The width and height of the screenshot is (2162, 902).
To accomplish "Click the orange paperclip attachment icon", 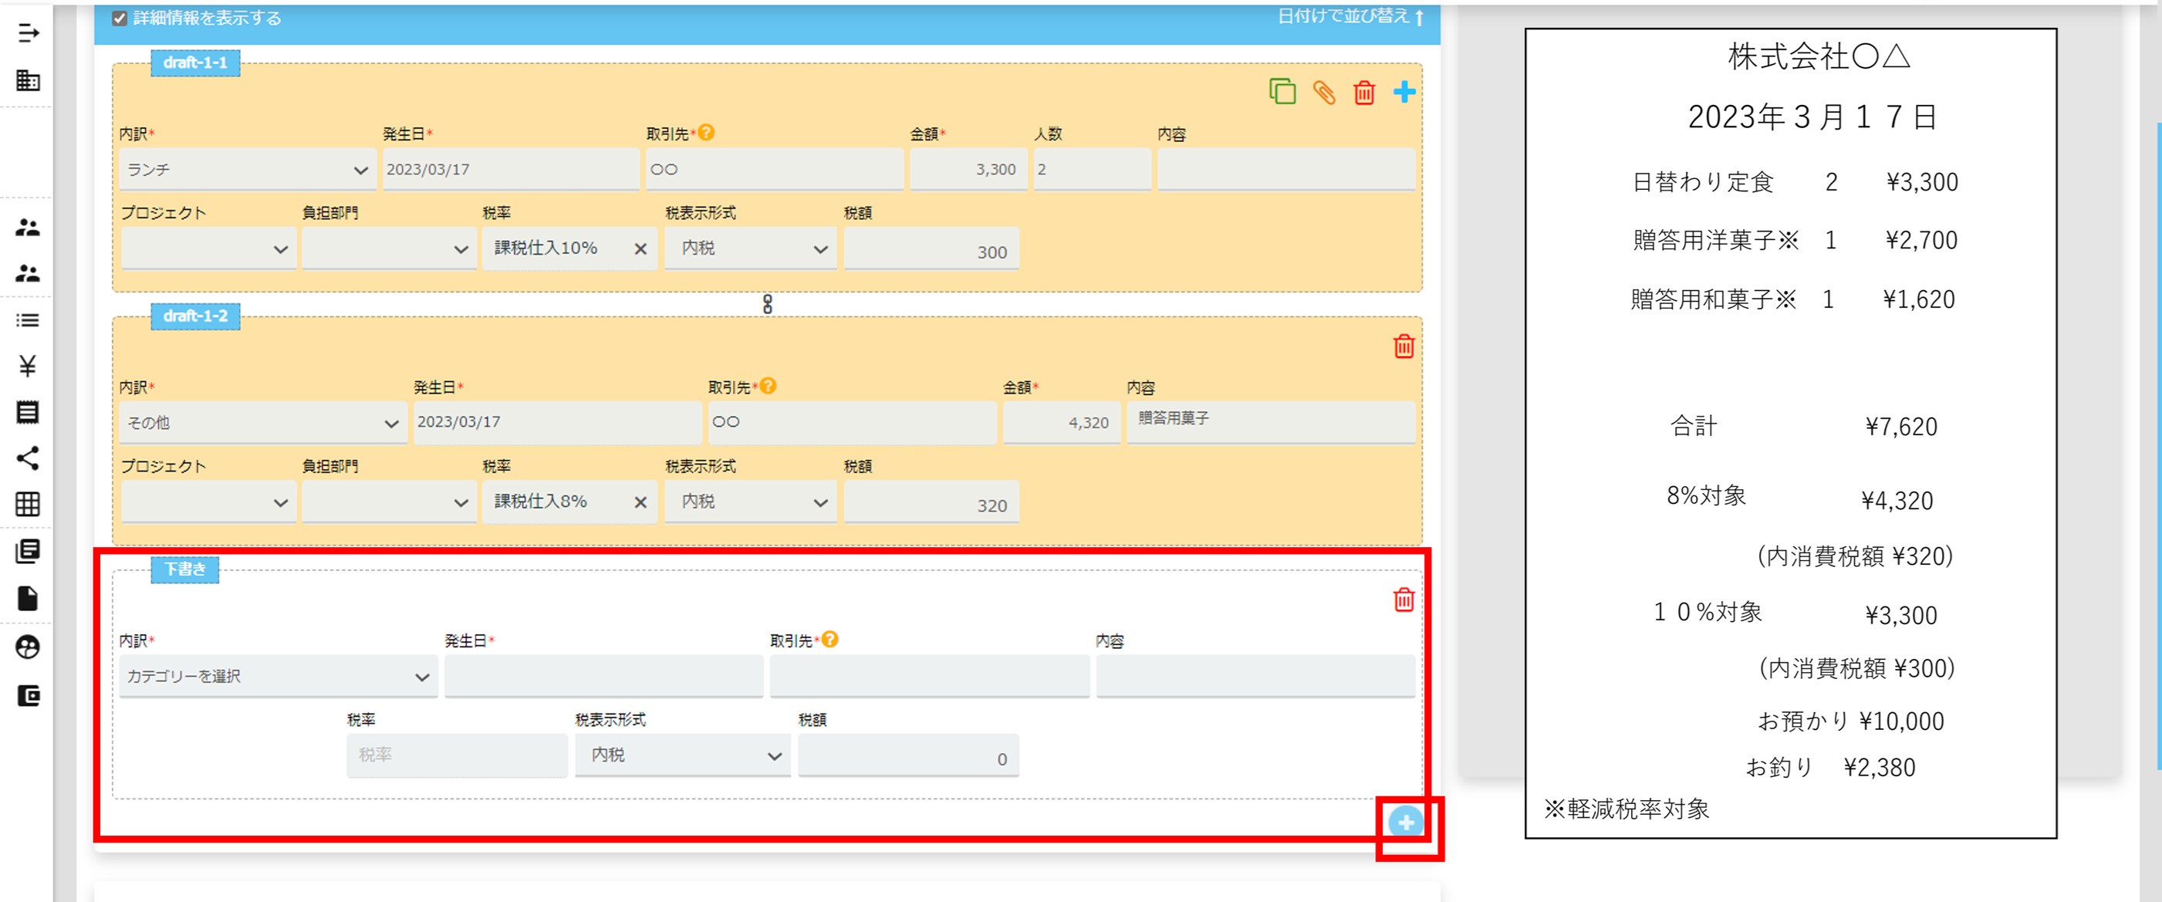I will tap(1323, 92).
